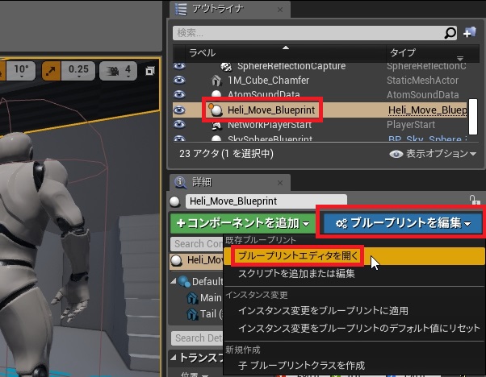Open the コンポーネントを追加 dropdown button
The width and height of the screenshot is (486, 377).
coord(243,223)
